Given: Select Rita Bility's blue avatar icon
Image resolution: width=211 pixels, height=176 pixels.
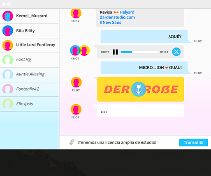Looking at the screenshot, I should [8, 31].
